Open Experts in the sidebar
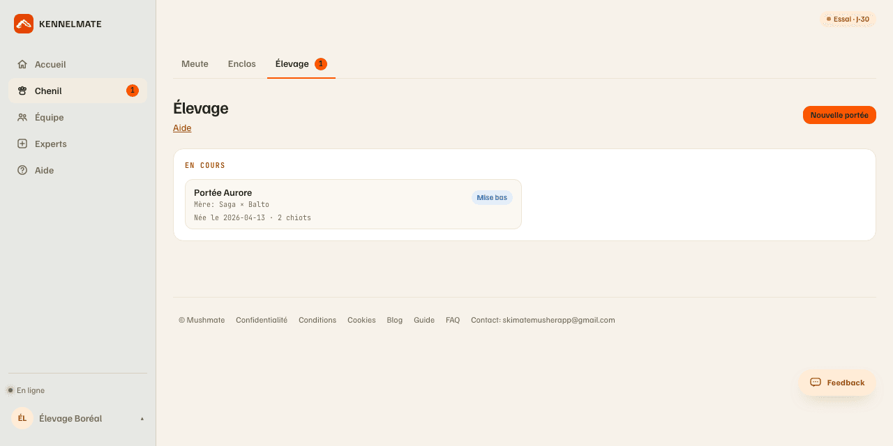The image size is (893, 446). tap(77, 144)
